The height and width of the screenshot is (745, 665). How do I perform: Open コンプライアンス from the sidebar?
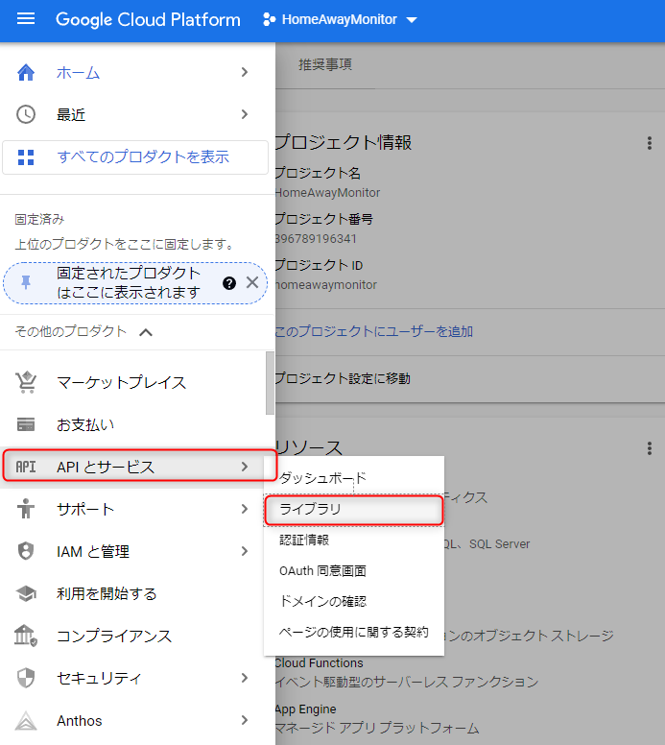114,637
